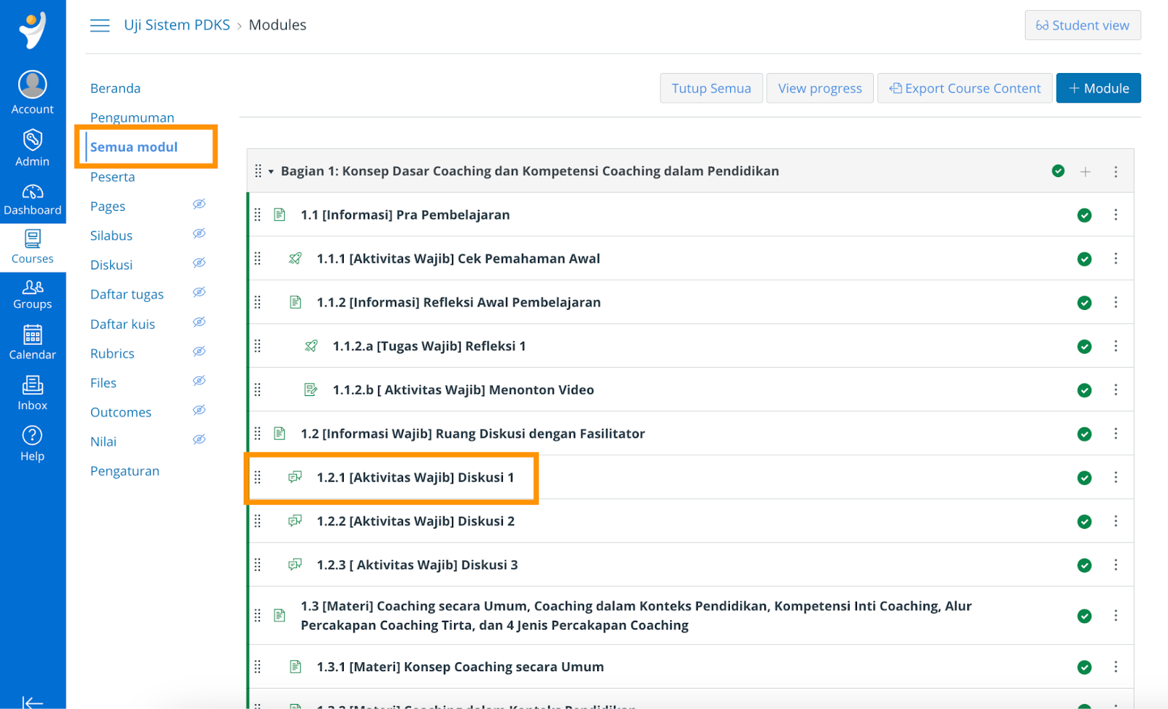Collapse the Bagian 1 module with the arrow
The width and height of the screenshot is (1168, 709).
click(x=271, y=172)
